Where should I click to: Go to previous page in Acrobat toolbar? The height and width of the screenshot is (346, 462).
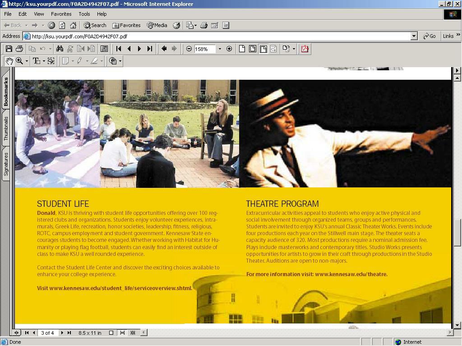click(129, 49)
